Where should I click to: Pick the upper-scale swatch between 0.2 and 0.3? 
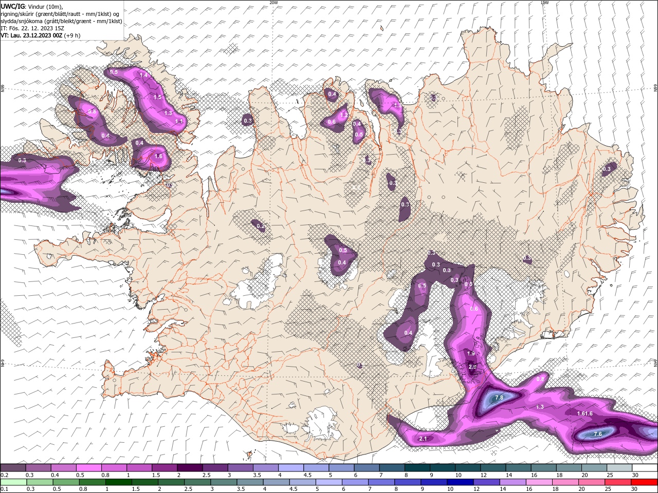13,468
